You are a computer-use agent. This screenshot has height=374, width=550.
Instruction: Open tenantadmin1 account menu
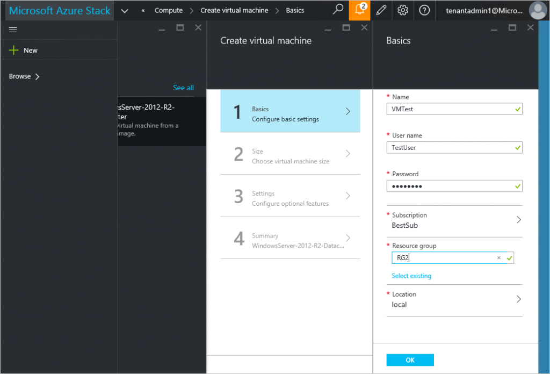point(484,11)
